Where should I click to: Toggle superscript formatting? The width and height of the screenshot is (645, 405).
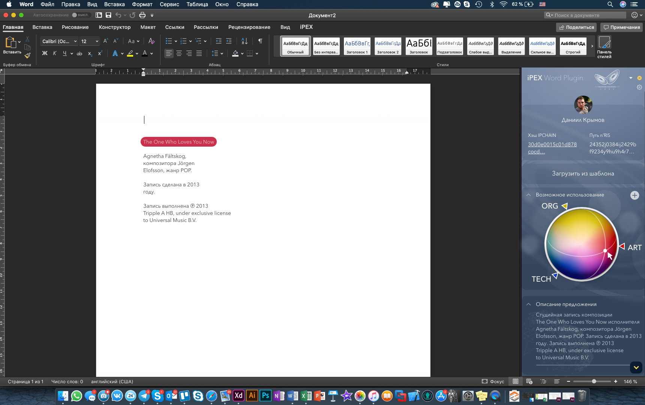100,53
